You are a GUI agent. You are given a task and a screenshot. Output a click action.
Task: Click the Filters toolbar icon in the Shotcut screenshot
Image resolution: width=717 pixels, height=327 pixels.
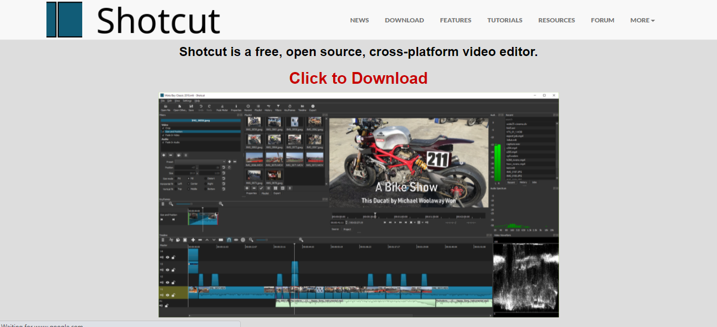(x=278, y=108)
